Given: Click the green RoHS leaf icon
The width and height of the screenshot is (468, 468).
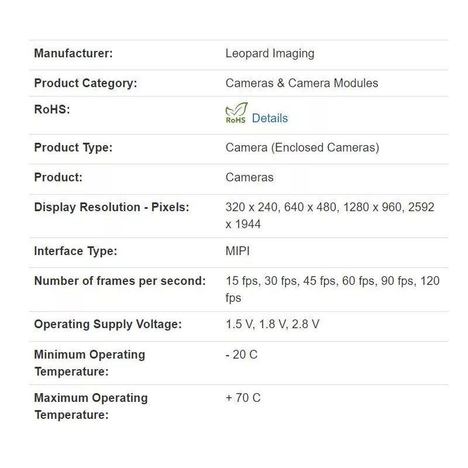Looking at the screenshot, I should click(236, 113).
